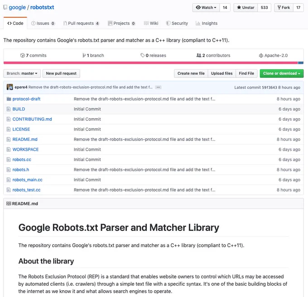Click New pull request
Image resolution: width=308 pixels, height=297 pixels.
click(x=61, y=73)
